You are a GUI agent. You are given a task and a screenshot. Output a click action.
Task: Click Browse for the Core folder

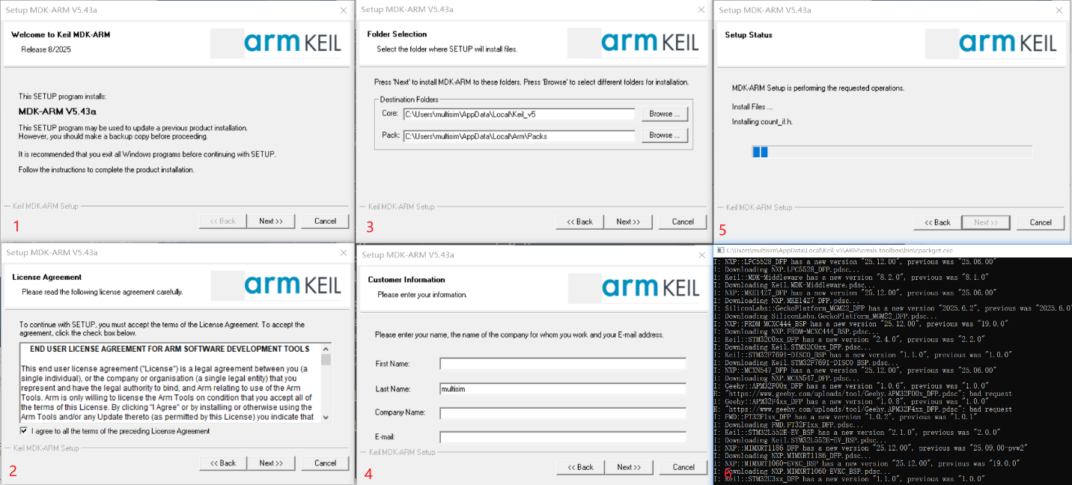(x=665, y=114)
